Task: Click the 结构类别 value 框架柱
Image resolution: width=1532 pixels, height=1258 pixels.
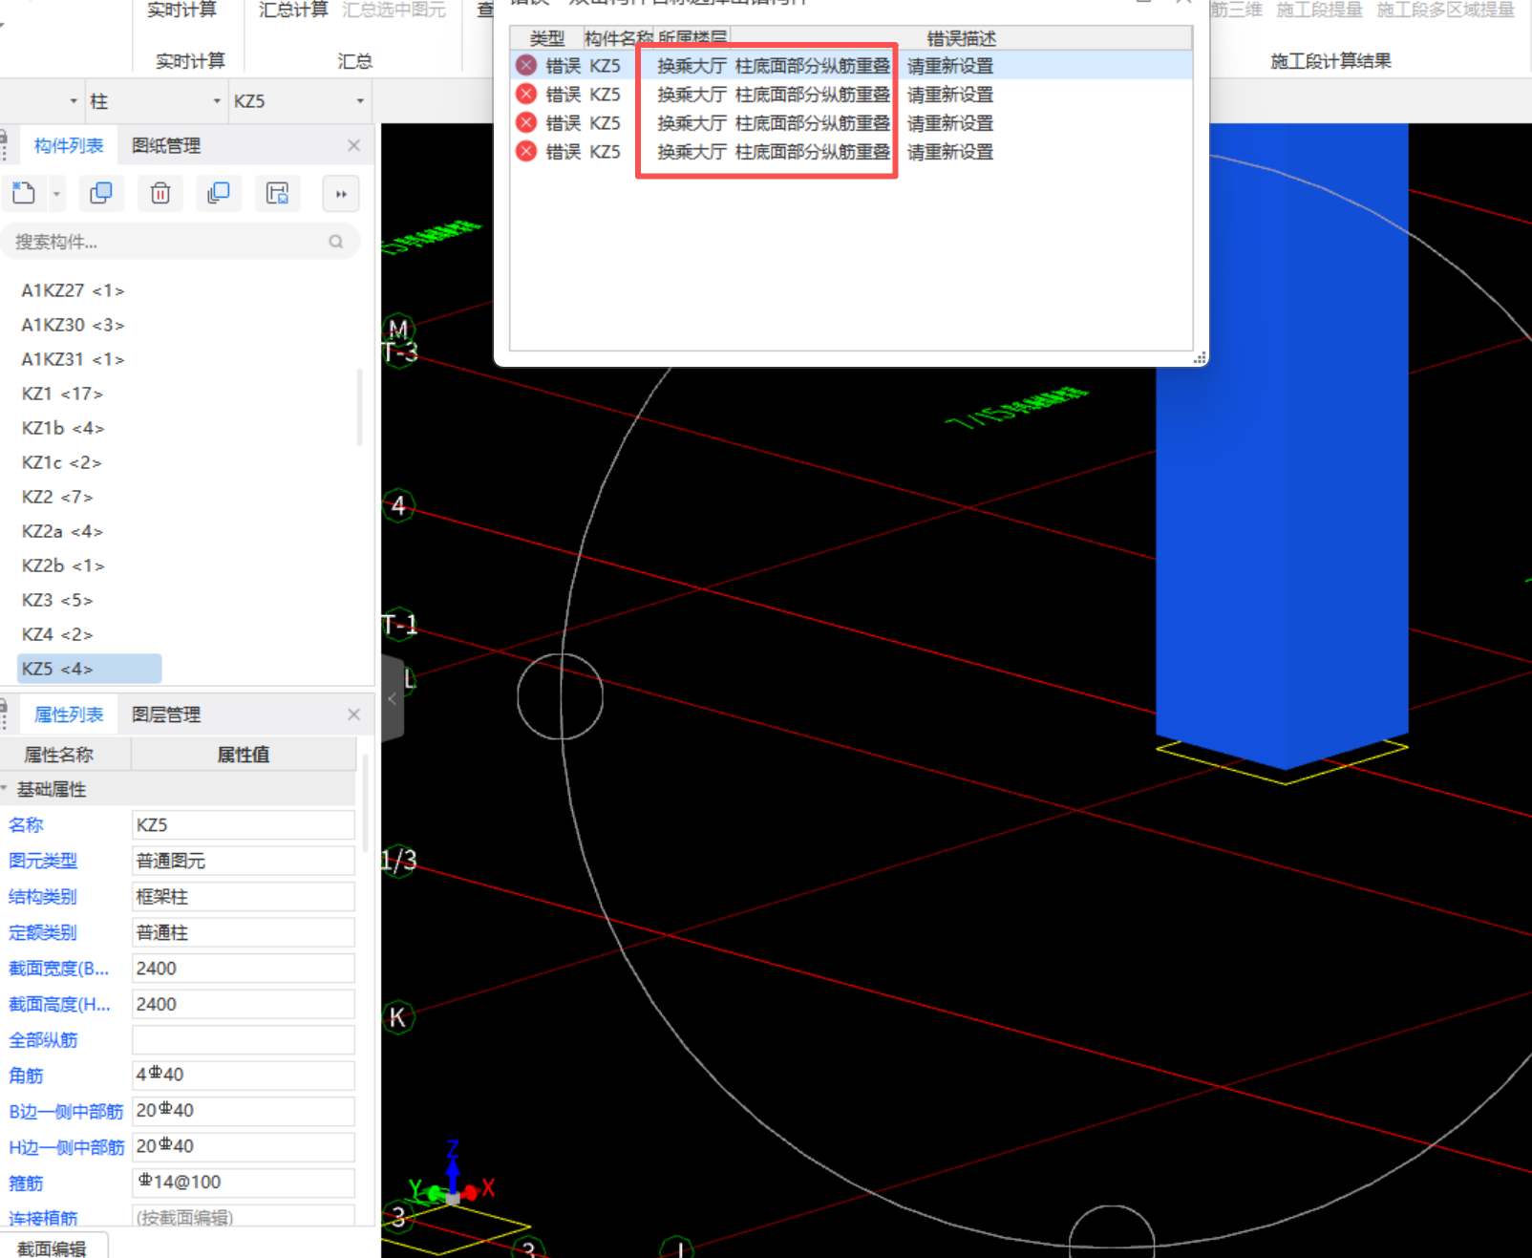Action: 243,896
